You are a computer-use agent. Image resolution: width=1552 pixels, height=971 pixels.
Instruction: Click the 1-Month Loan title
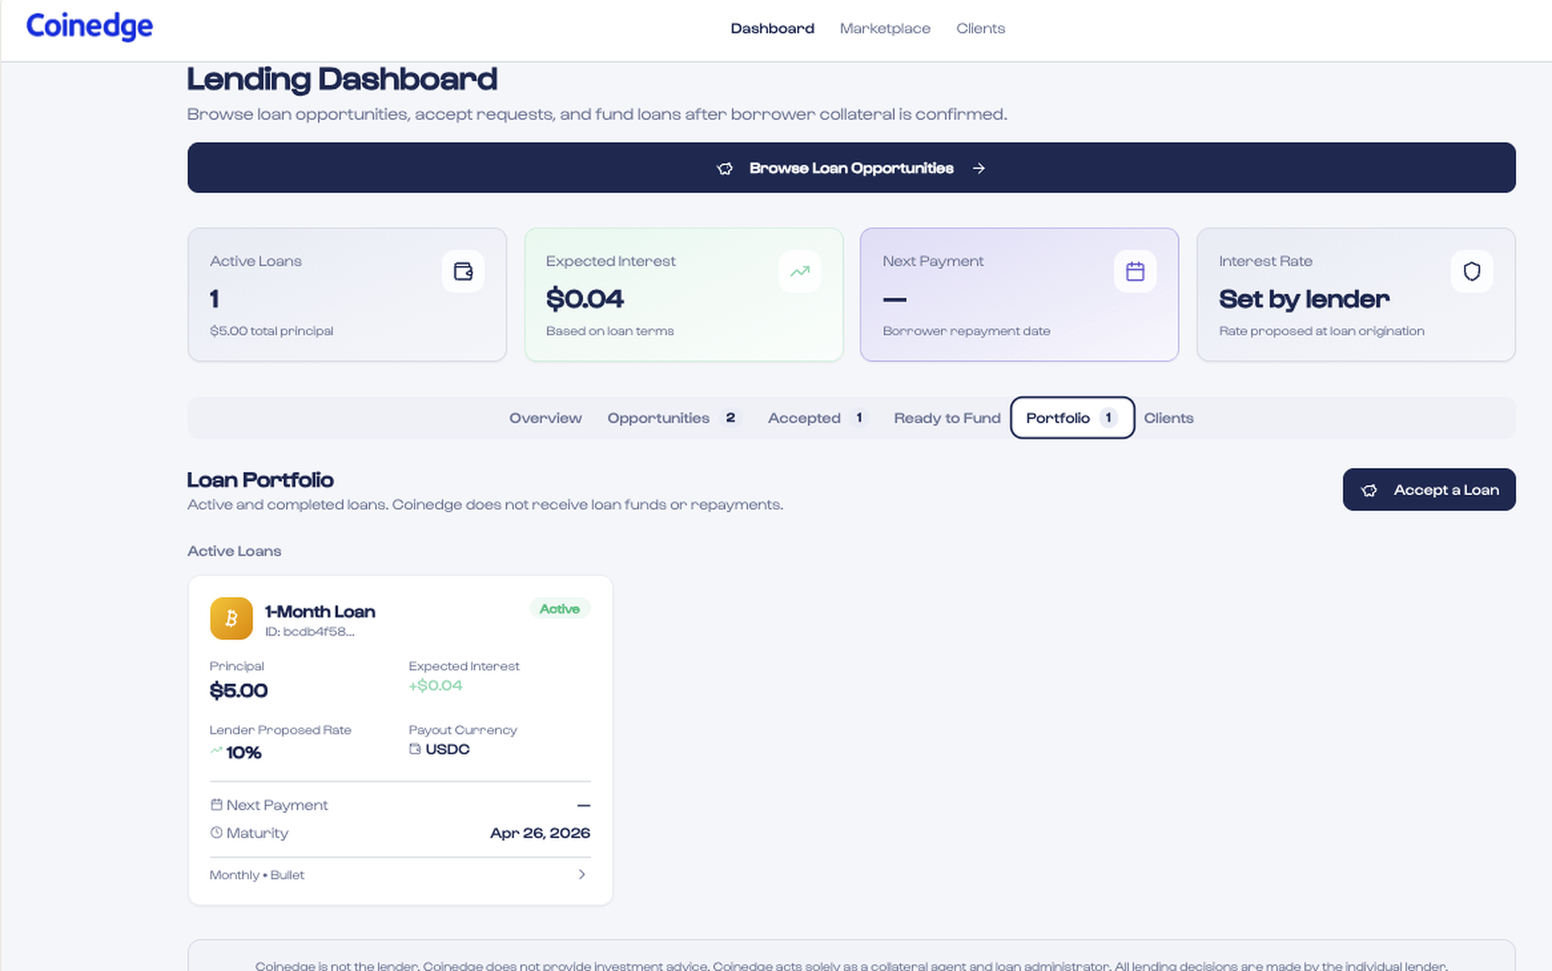tap(320, 612)
